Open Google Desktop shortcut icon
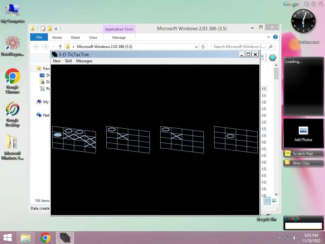325x244 pixels. 13,114
